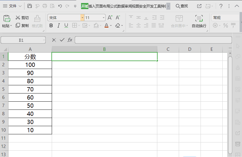Apply percent style format
Screen dimensions: 242x157
225,25
